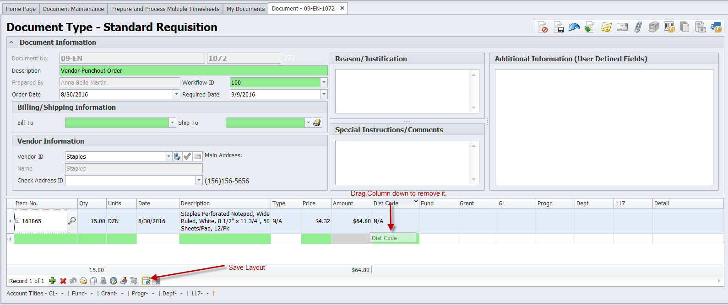Expand the item 163865 row details

point(17,221)
